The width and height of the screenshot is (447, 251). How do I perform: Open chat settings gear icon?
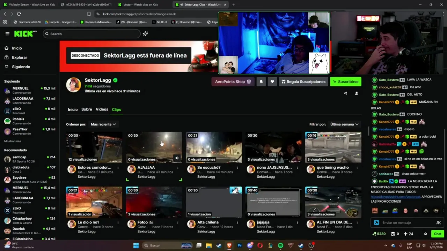[425, 234]
